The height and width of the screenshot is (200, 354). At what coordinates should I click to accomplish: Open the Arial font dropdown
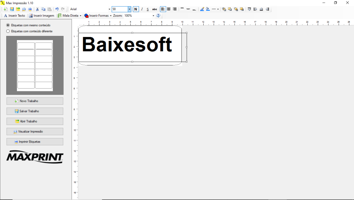(x=109, y=9)
